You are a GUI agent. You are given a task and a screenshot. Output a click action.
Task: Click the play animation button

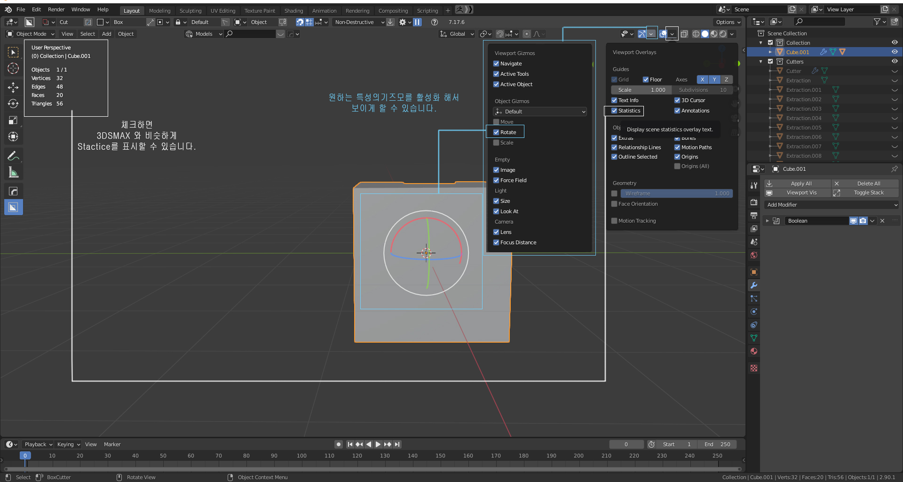point(378,444)
